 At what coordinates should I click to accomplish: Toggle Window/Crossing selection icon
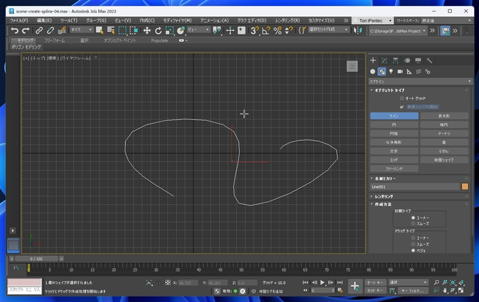click(134, 30)
